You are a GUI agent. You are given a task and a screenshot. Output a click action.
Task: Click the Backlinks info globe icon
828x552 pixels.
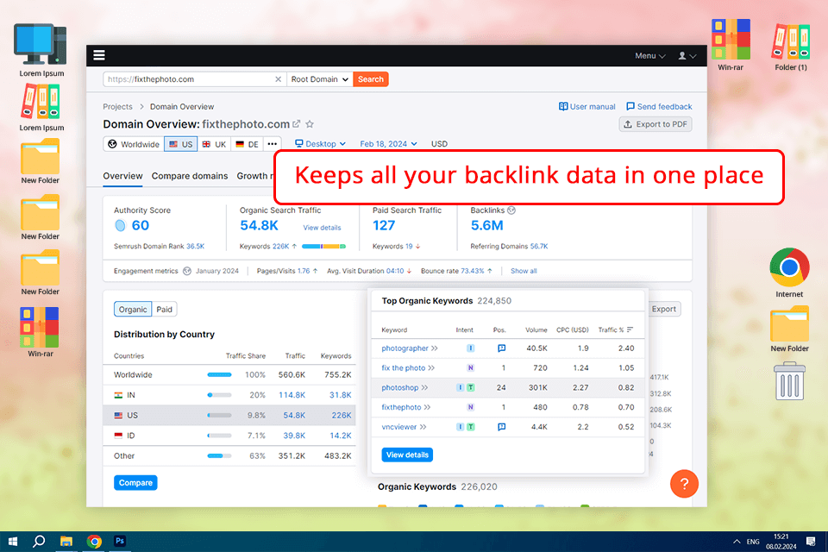coord(511,210)
